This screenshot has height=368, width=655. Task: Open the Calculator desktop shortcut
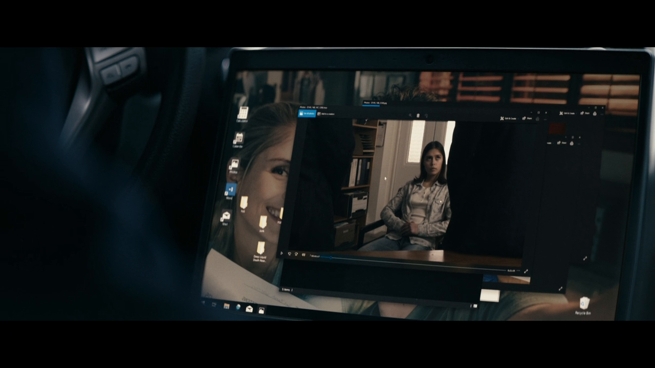(243, 113)
